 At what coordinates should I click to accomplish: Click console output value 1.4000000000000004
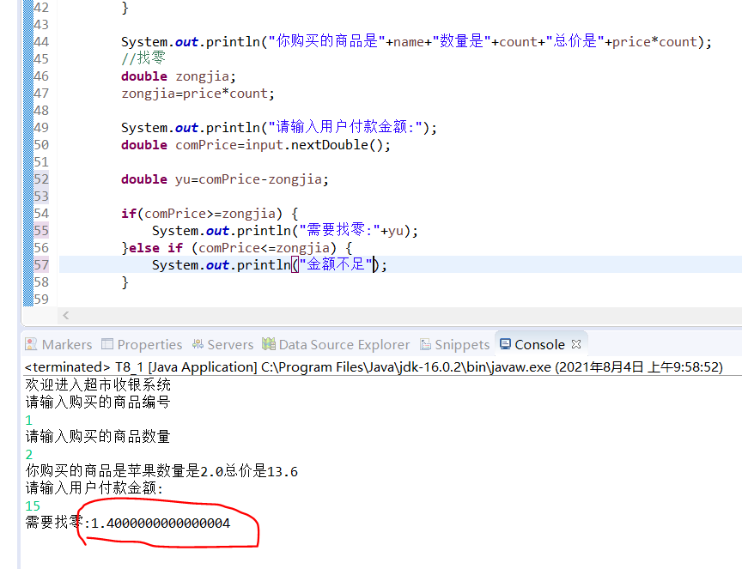[161, 523]
